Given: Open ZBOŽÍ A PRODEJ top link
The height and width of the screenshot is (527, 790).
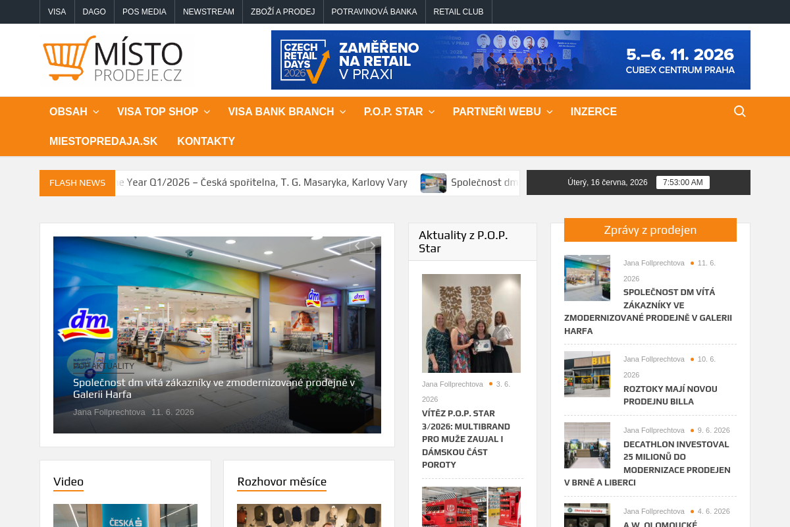Looking at the screenshot, I should 283,12.
